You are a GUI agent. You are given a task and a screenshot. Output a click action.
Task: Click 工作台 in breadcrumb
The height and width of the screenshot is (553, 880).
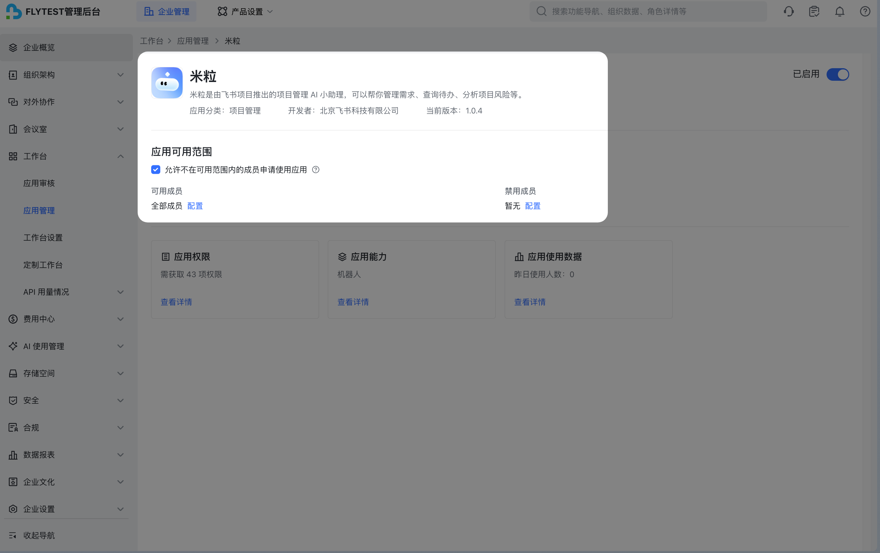point(152,41)
